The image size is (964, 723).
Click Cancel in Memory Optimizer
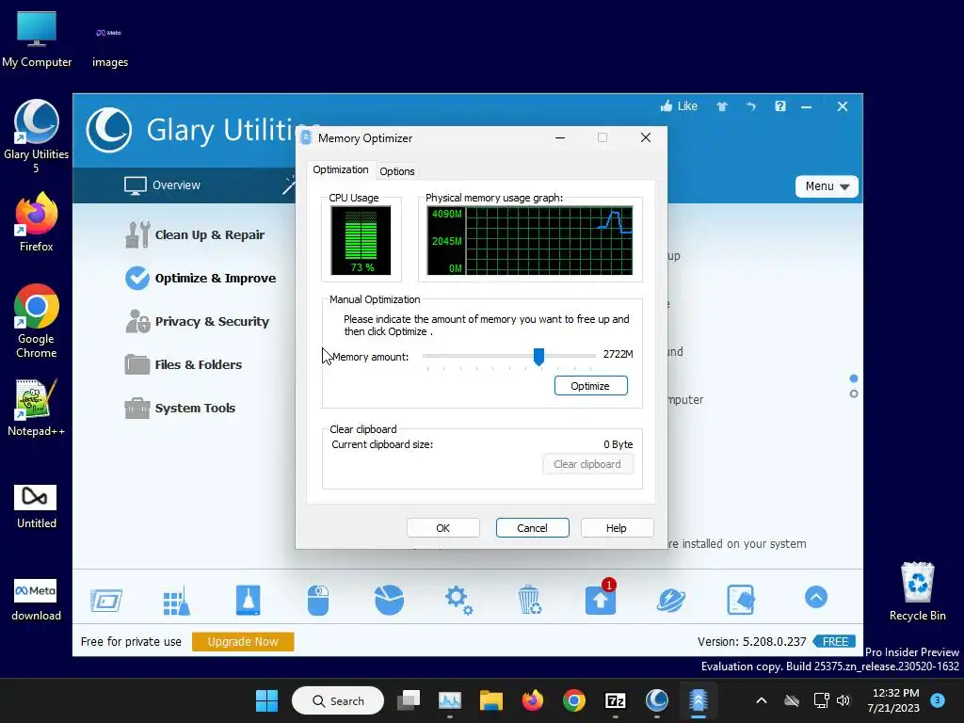coord(532,527)
